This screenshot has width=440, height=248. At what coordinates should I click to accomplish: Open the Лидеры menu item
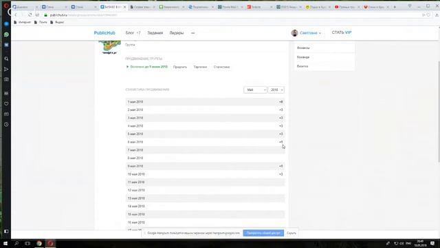[177, 33]
